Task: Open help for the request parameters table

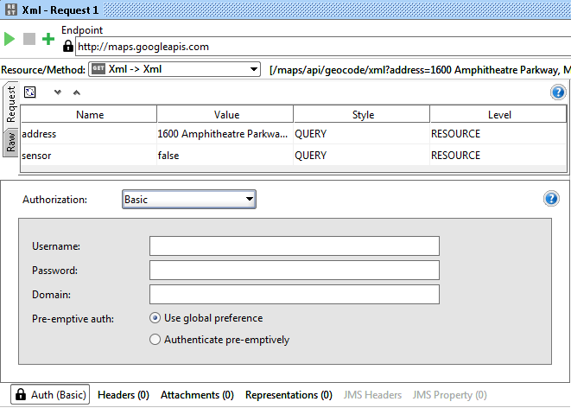Action: point(558,92)
